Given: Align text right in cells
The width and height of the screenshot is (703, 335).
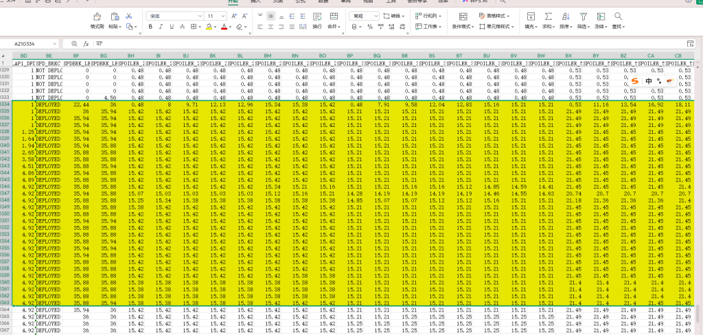Looking at the screenshot, I should 281,27.
